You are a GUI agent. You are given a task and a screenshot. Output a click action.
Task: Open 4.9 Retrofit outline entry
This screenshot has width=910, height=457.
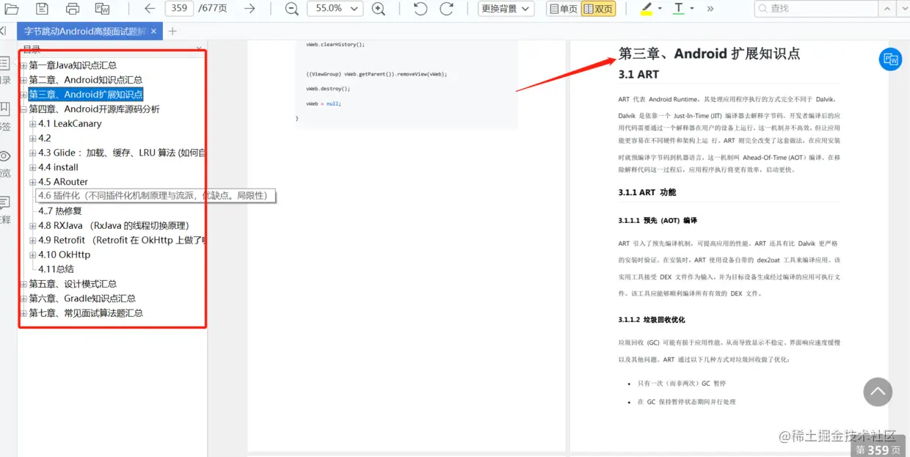122,240
